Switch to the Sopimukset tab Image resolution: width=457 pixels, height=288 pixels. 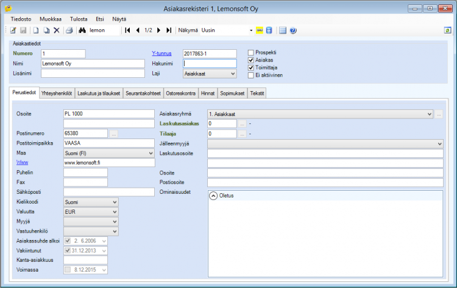coord(232,94)
